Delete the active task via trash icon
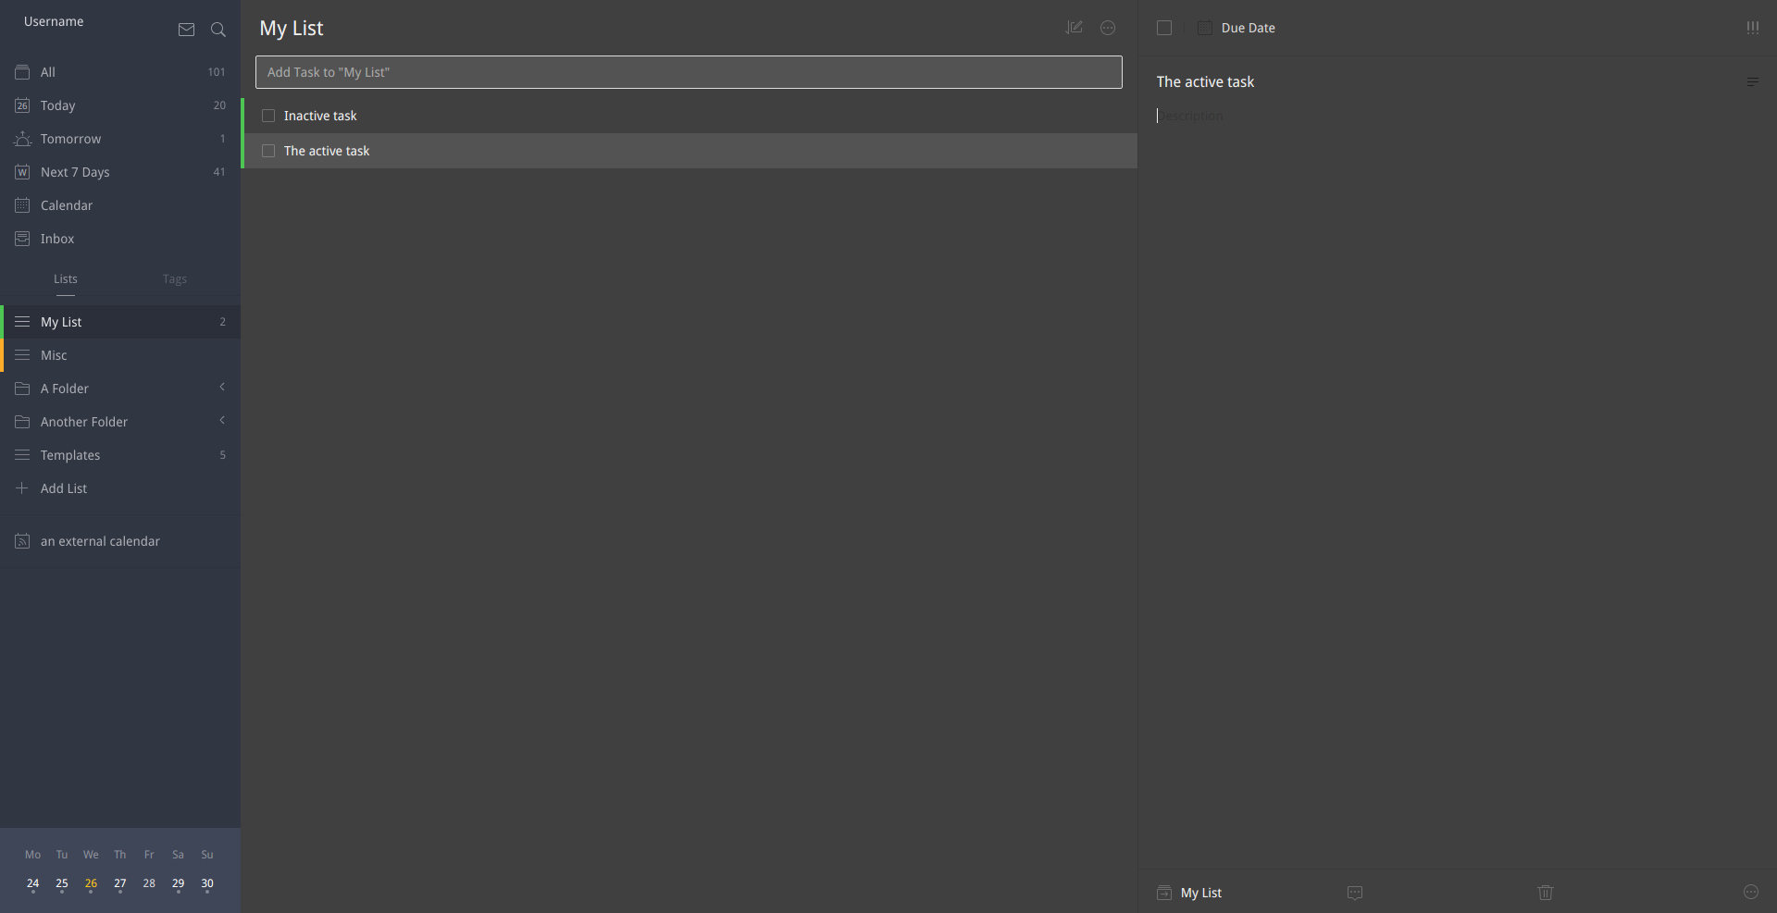 point(1544,893)
